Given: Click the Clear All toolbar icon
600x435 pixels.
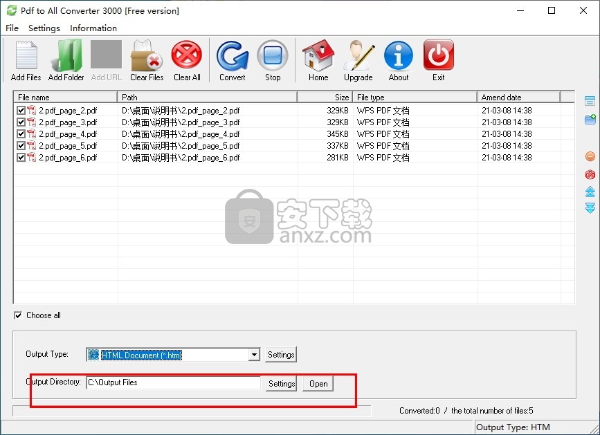Looking at the screenshot, I should pyautogui.click(x=187, y=55).
